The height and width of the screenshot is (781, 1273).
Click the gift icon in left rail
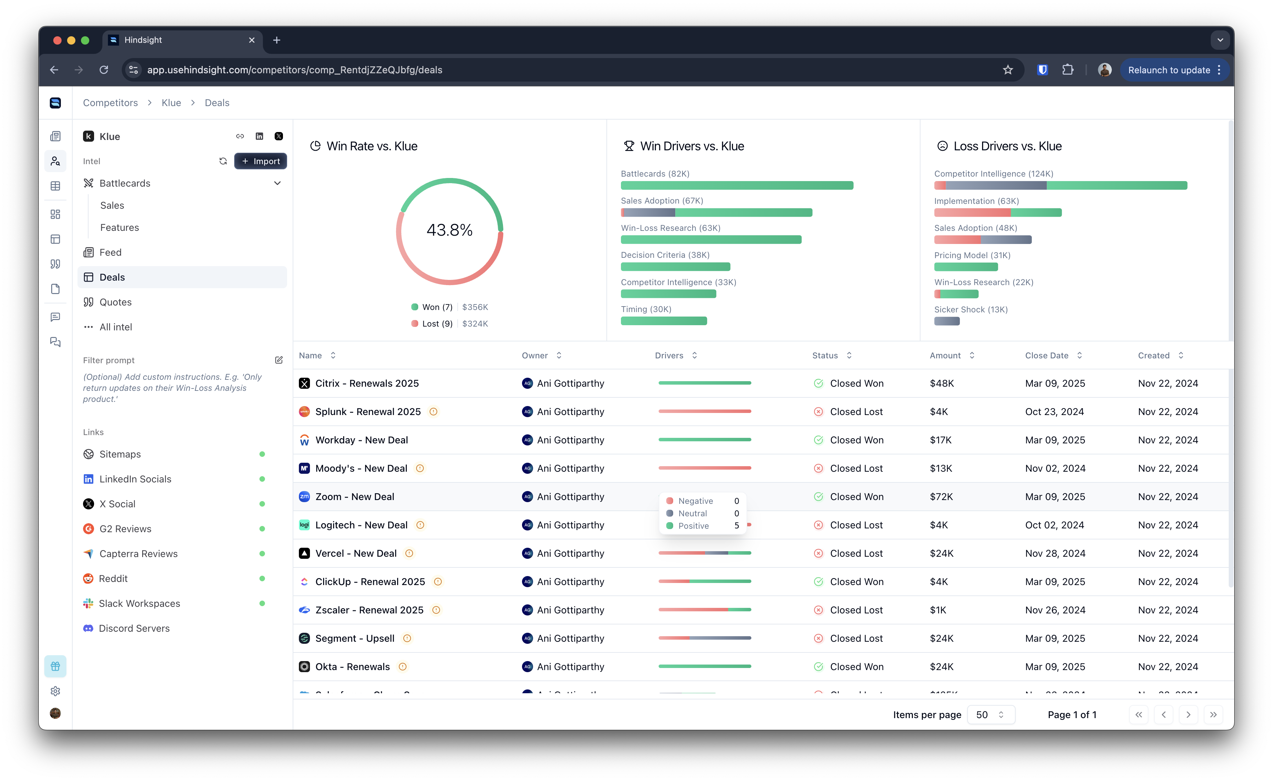(x=55, y=666)
